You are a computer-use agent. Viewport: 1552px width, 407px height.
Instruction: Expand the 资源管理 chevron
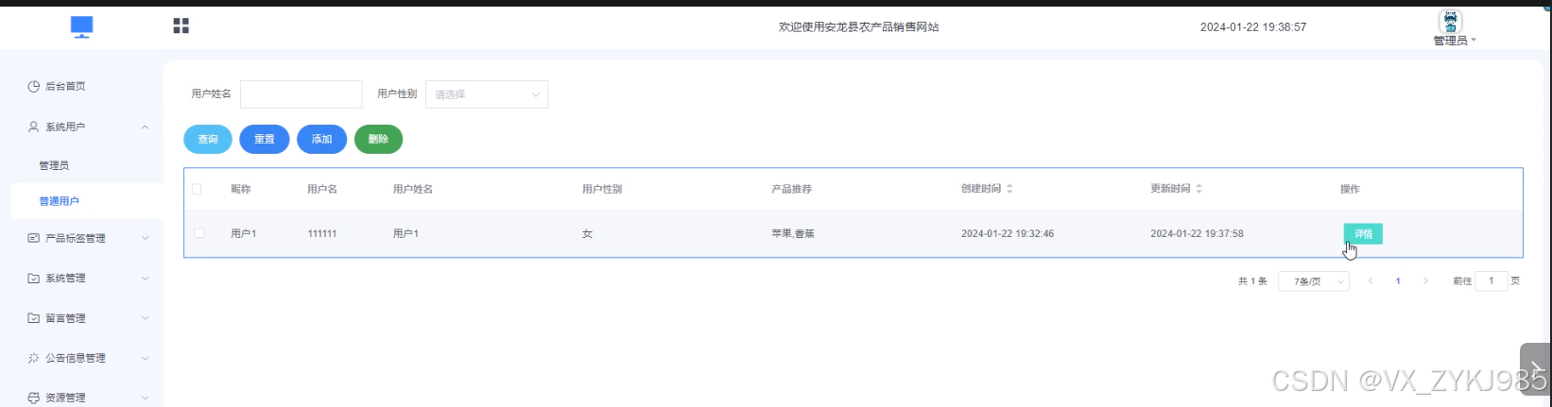coord(145,398)
